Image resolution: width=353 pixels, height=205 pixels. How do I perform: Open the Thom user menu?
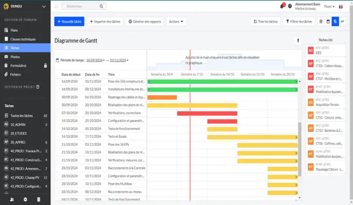(329, 7)
